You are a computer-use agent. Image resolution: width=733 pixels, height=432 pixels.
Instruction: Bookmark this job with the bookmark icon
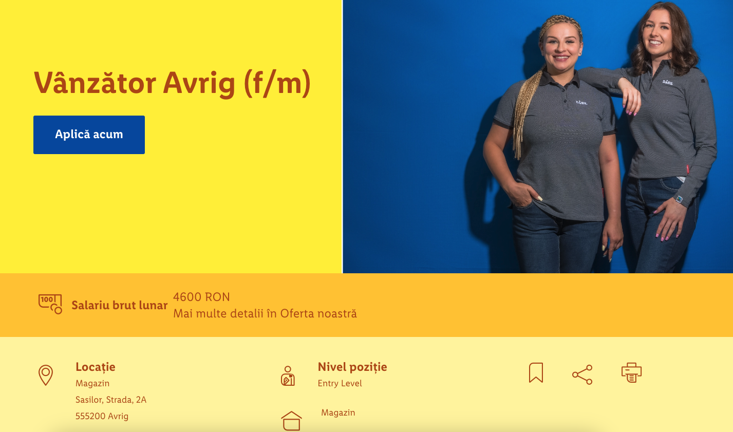tap(536, 373)
